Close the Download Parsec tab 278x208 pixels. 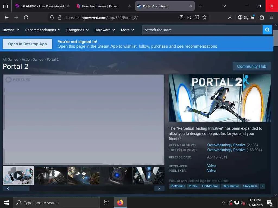pos(129,6)
